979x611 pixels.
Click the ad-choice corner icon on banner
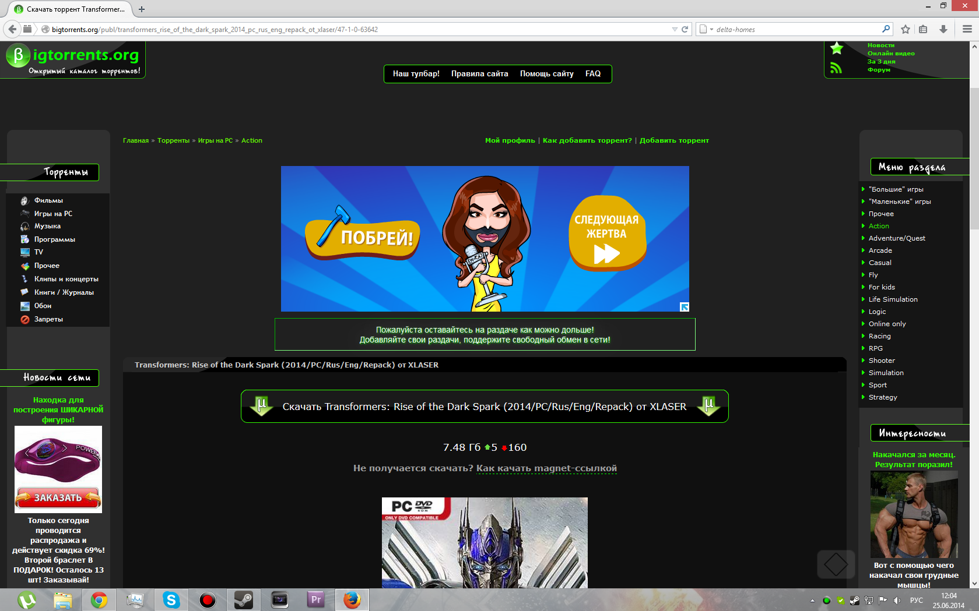(x=685, y=307)
